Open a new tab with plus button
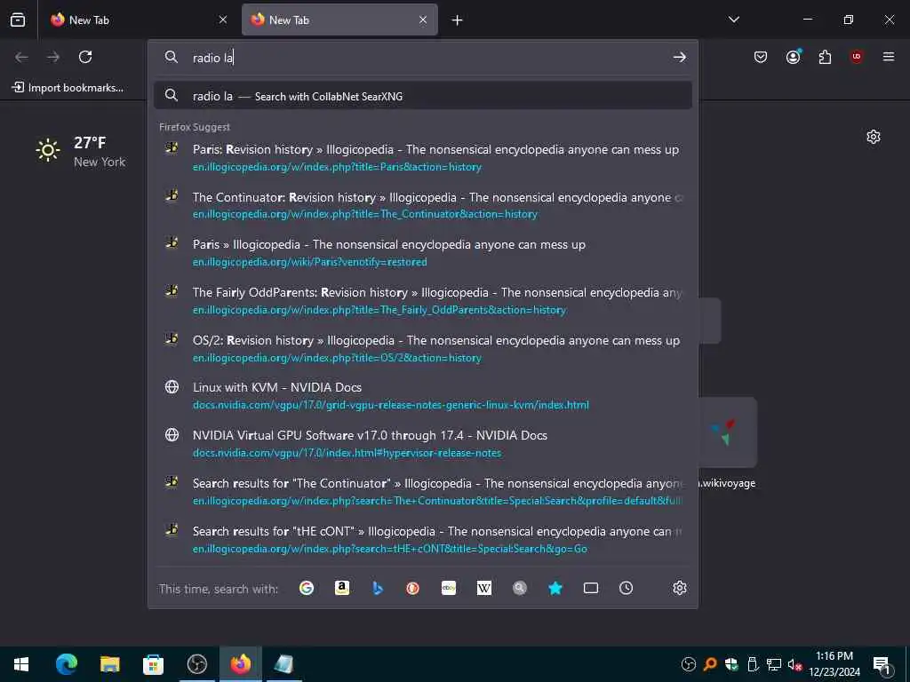 coord(458,20)
